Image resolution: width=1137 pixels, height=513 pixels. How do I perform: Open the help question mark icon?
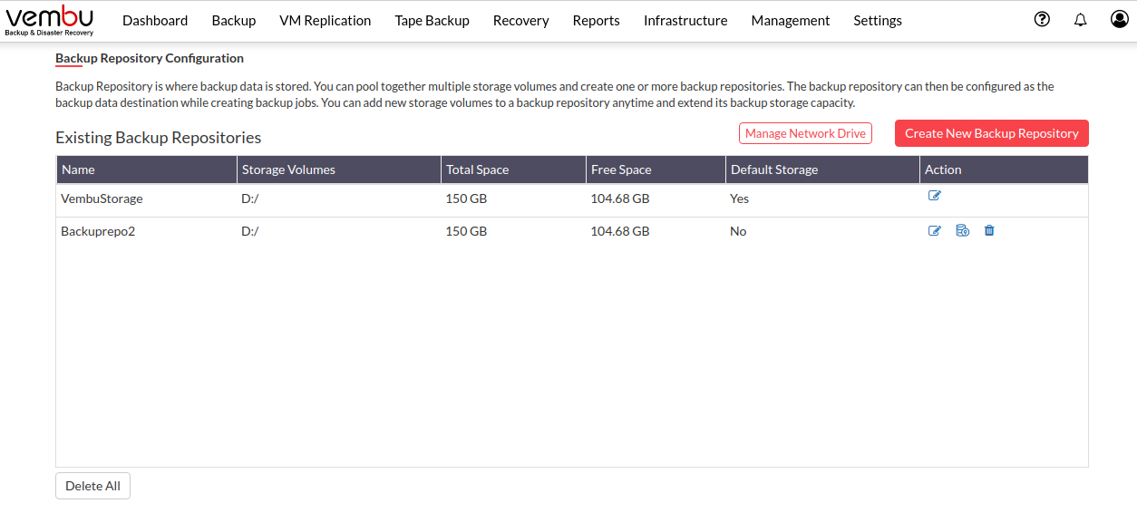click(x=1042, y=19)
